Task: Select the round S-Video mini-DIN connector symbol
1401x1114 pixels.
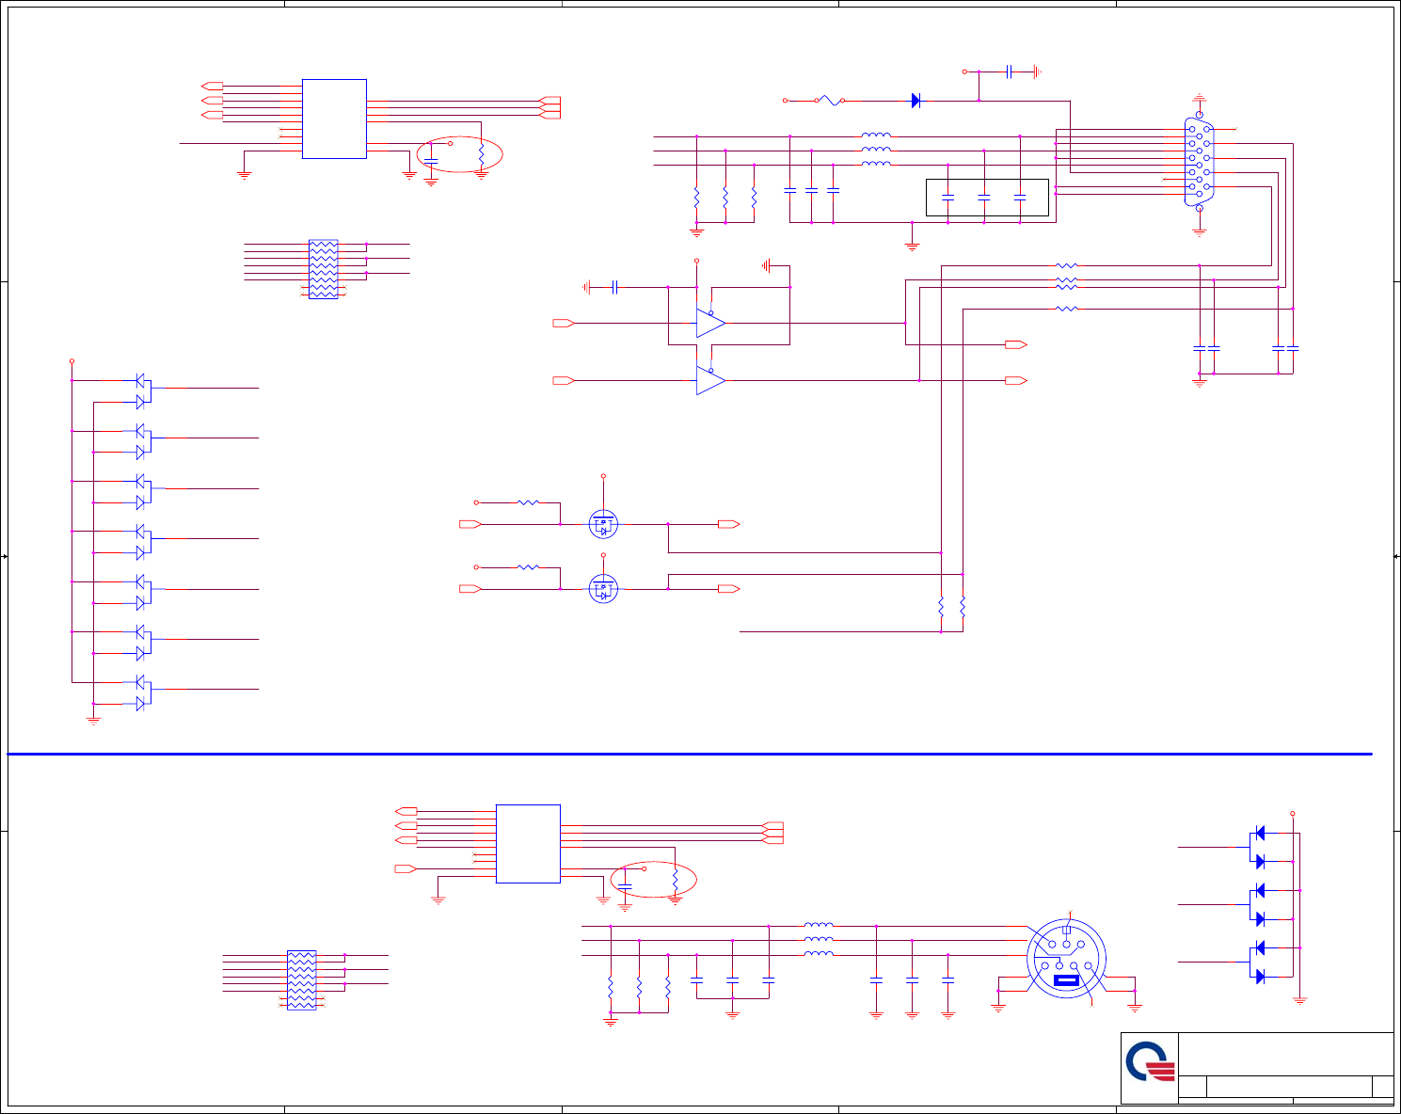Action: pos(1066,959)
